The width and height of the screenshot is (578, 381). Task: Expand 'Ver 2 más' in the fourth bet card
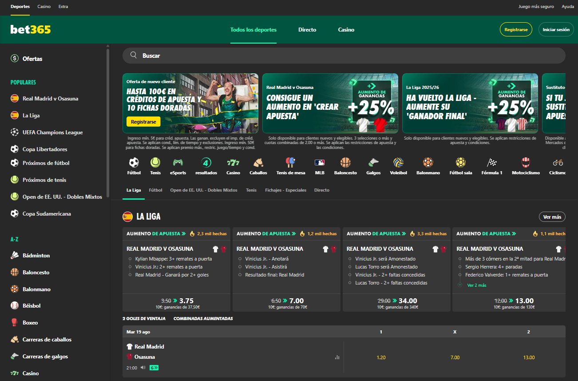pyautogui.click(x=476, y=285)
